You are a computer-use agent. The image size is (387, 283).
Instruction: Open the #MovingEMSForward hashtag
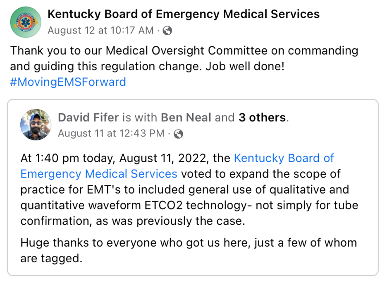(68, 82)
